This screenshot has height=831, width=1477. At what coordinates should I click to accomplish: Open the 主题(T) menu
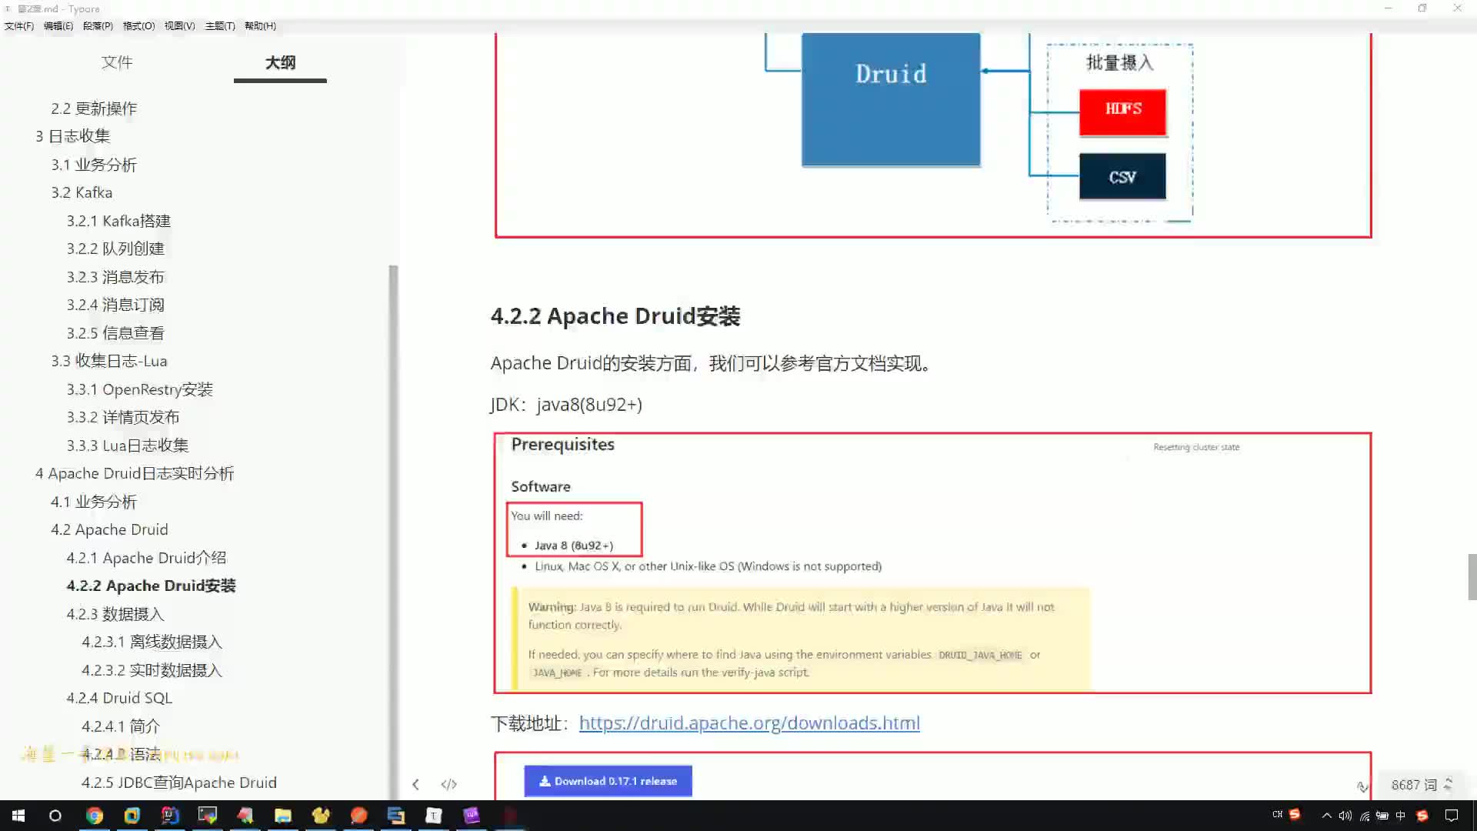pos(220,25)
